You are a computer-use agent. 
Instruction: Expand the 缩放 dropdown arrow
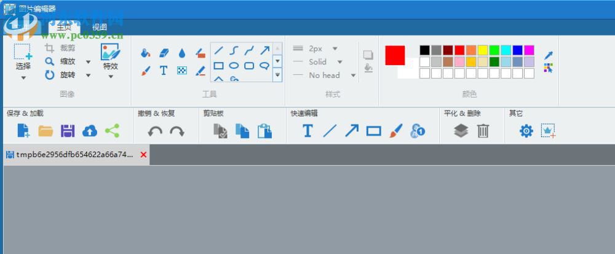88,62
